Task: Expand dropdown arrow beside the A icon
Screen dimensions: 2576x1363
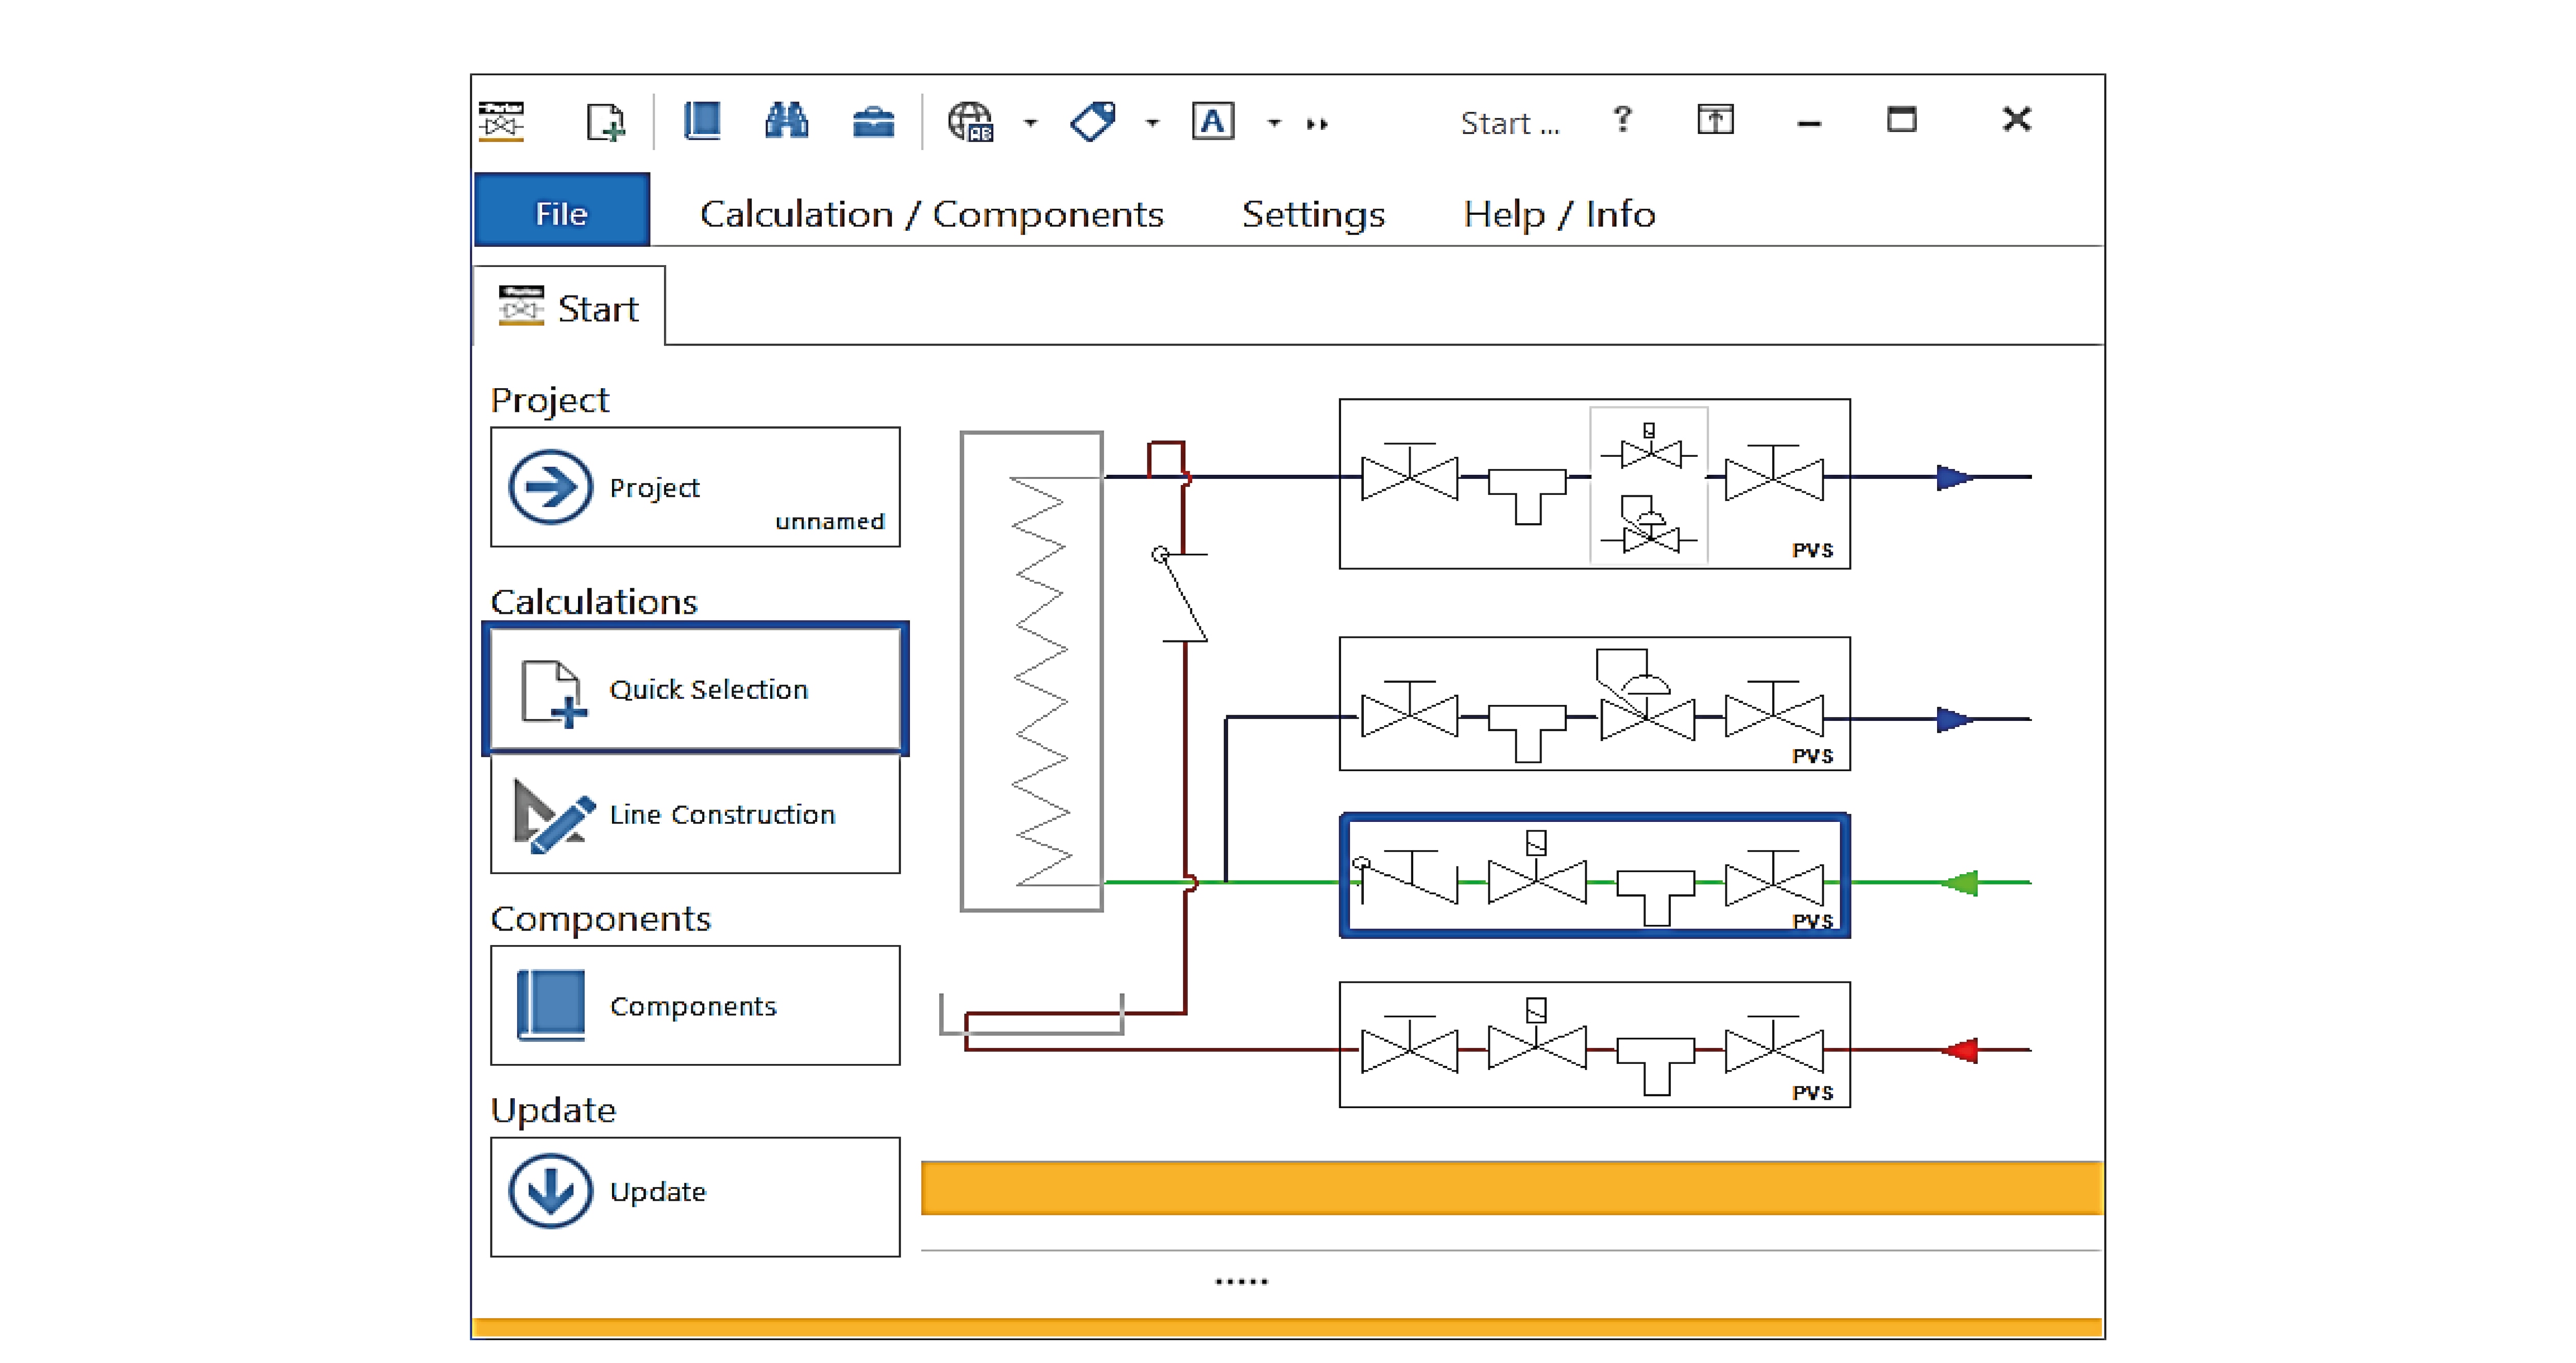Action: pos(1274,123)
